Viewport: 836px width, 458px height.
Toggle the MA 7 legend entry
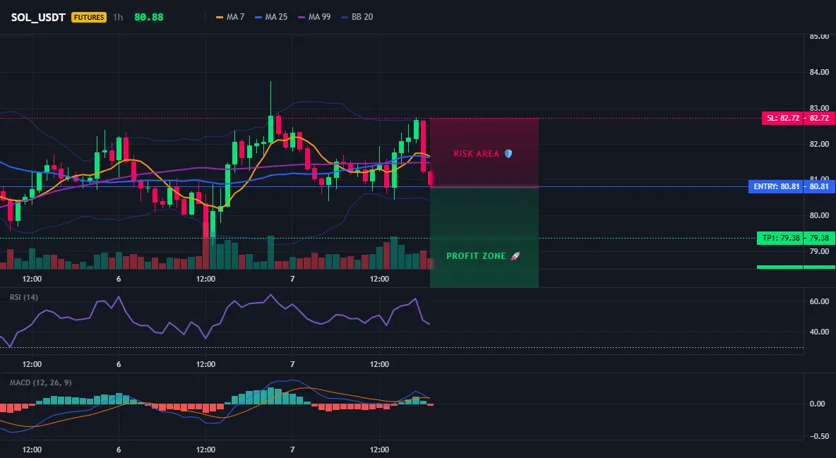(230, 17)
